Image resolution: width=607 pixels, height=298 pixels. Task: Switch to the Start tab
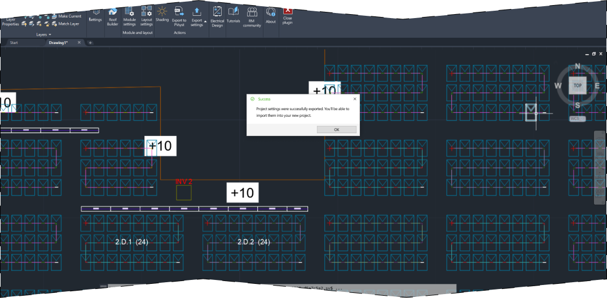14,43
